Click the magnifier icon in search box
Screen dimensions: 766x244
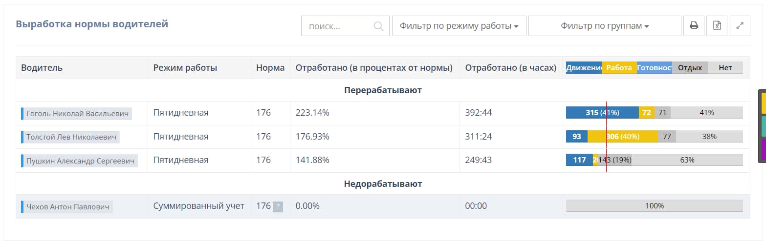(378, 26)
